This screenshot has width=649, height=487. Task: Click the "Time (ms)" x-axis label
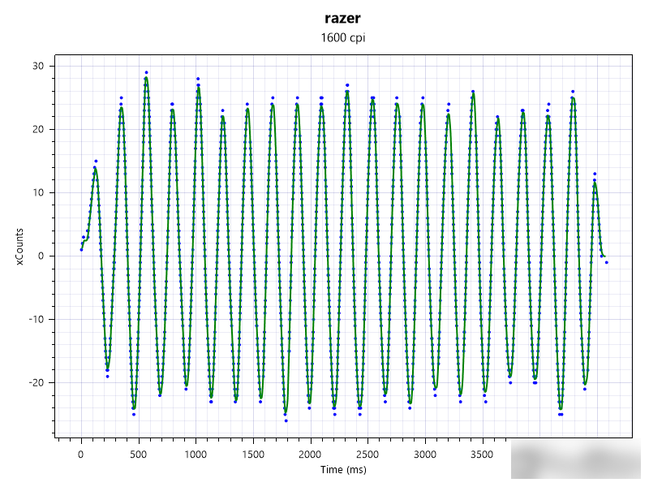[343, 470]
